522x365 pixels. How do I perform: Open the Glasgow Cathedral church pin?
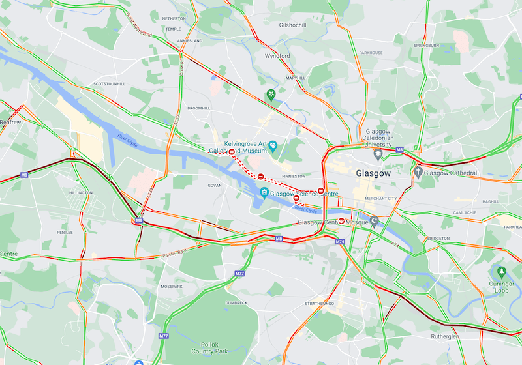click(x=418, y=173)
